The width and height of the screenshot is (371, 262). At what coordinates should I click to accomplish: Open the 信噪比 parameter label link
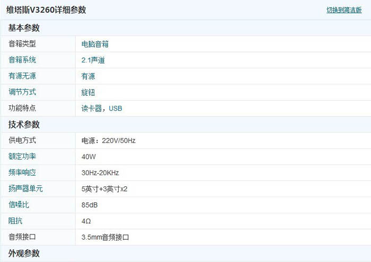(x=19, y=205)
